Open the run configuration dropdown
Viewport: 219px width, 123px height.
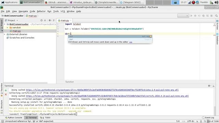(183, 16)
